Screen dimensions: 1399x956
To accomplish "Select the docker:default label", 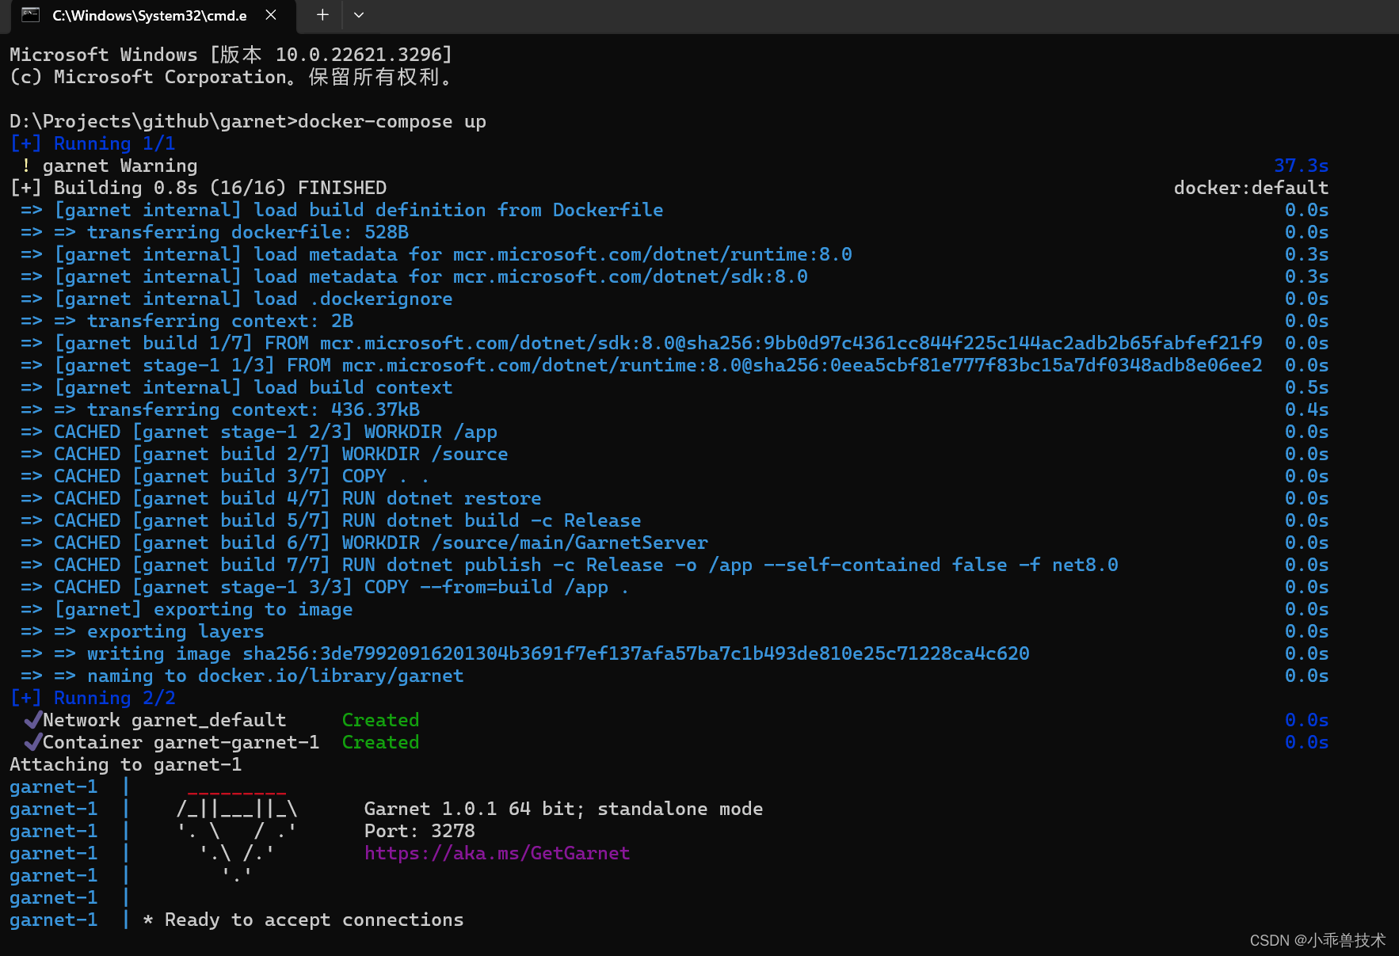I will tap(1250, 187).
